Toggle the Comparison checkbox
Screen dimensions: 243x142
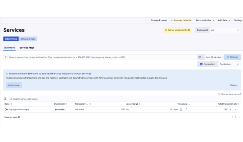pos(201,64)
